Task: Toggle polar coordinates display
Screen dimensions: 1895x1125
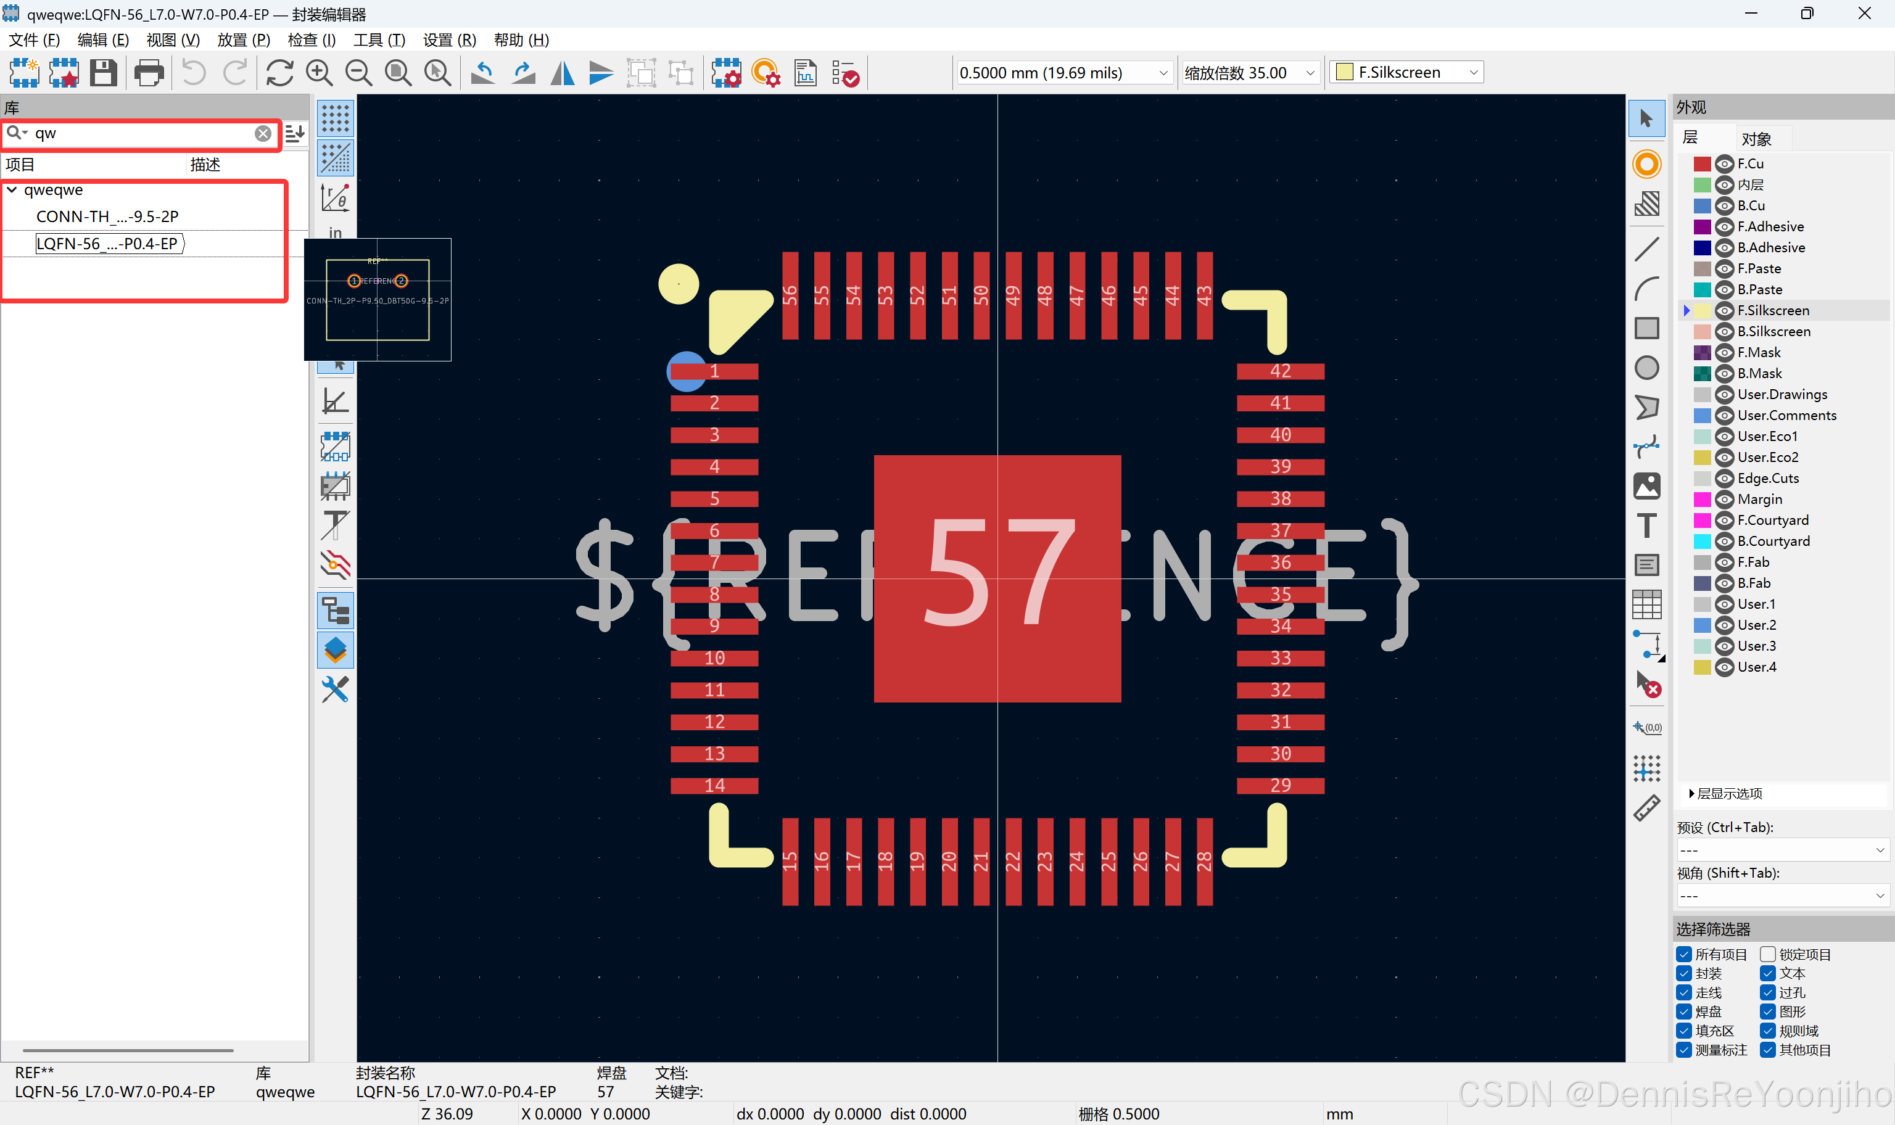Action: click(x=335, y=198)
